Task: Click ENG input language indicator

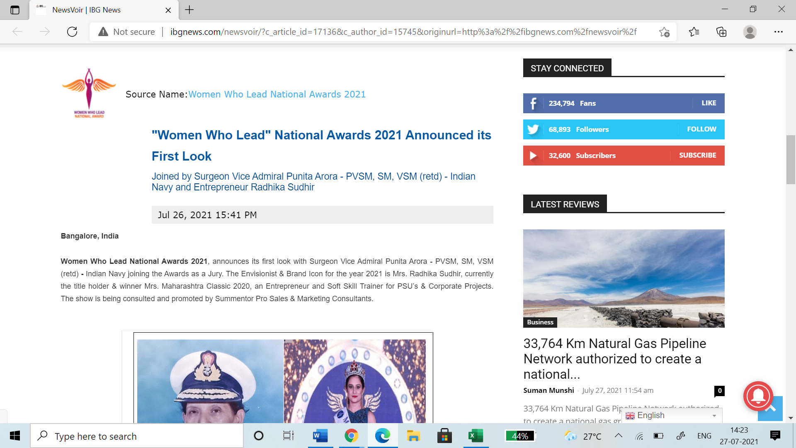Action: tap(704, 436)
